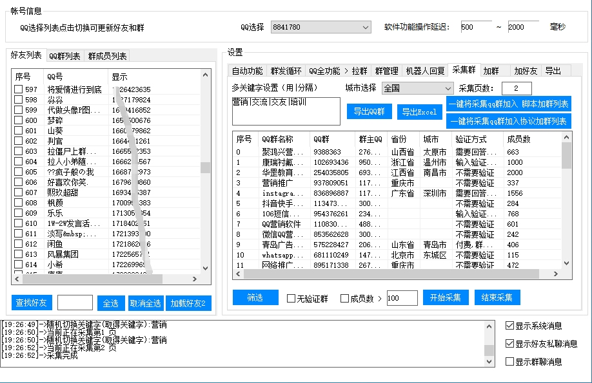Click the group table vertical scrollbar thumb
The height and width of the screenshot is (383, 592).
pyautogui.click(x=566, y=156)
